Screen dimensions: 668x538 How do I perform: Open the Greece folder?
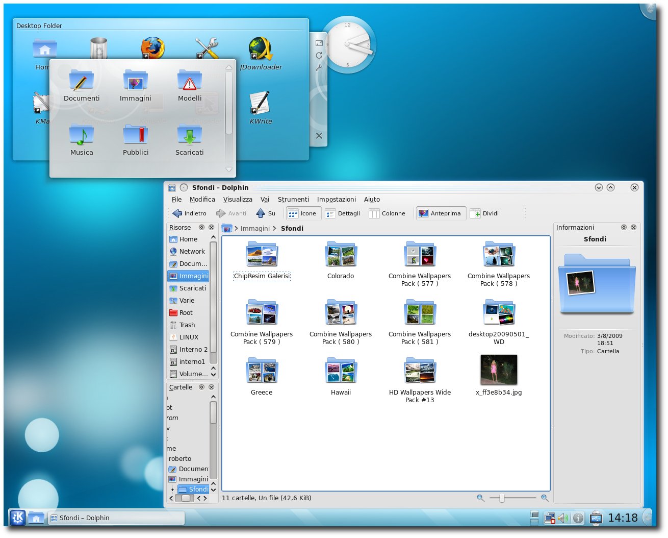262,377
